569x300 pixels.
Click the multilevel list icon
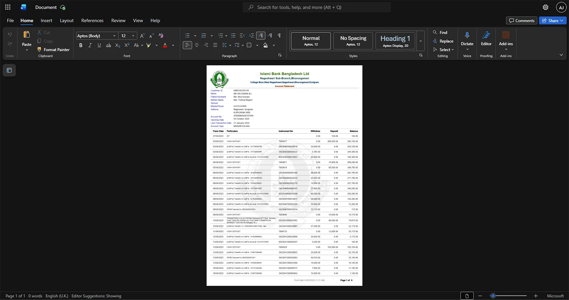(221, 36)
